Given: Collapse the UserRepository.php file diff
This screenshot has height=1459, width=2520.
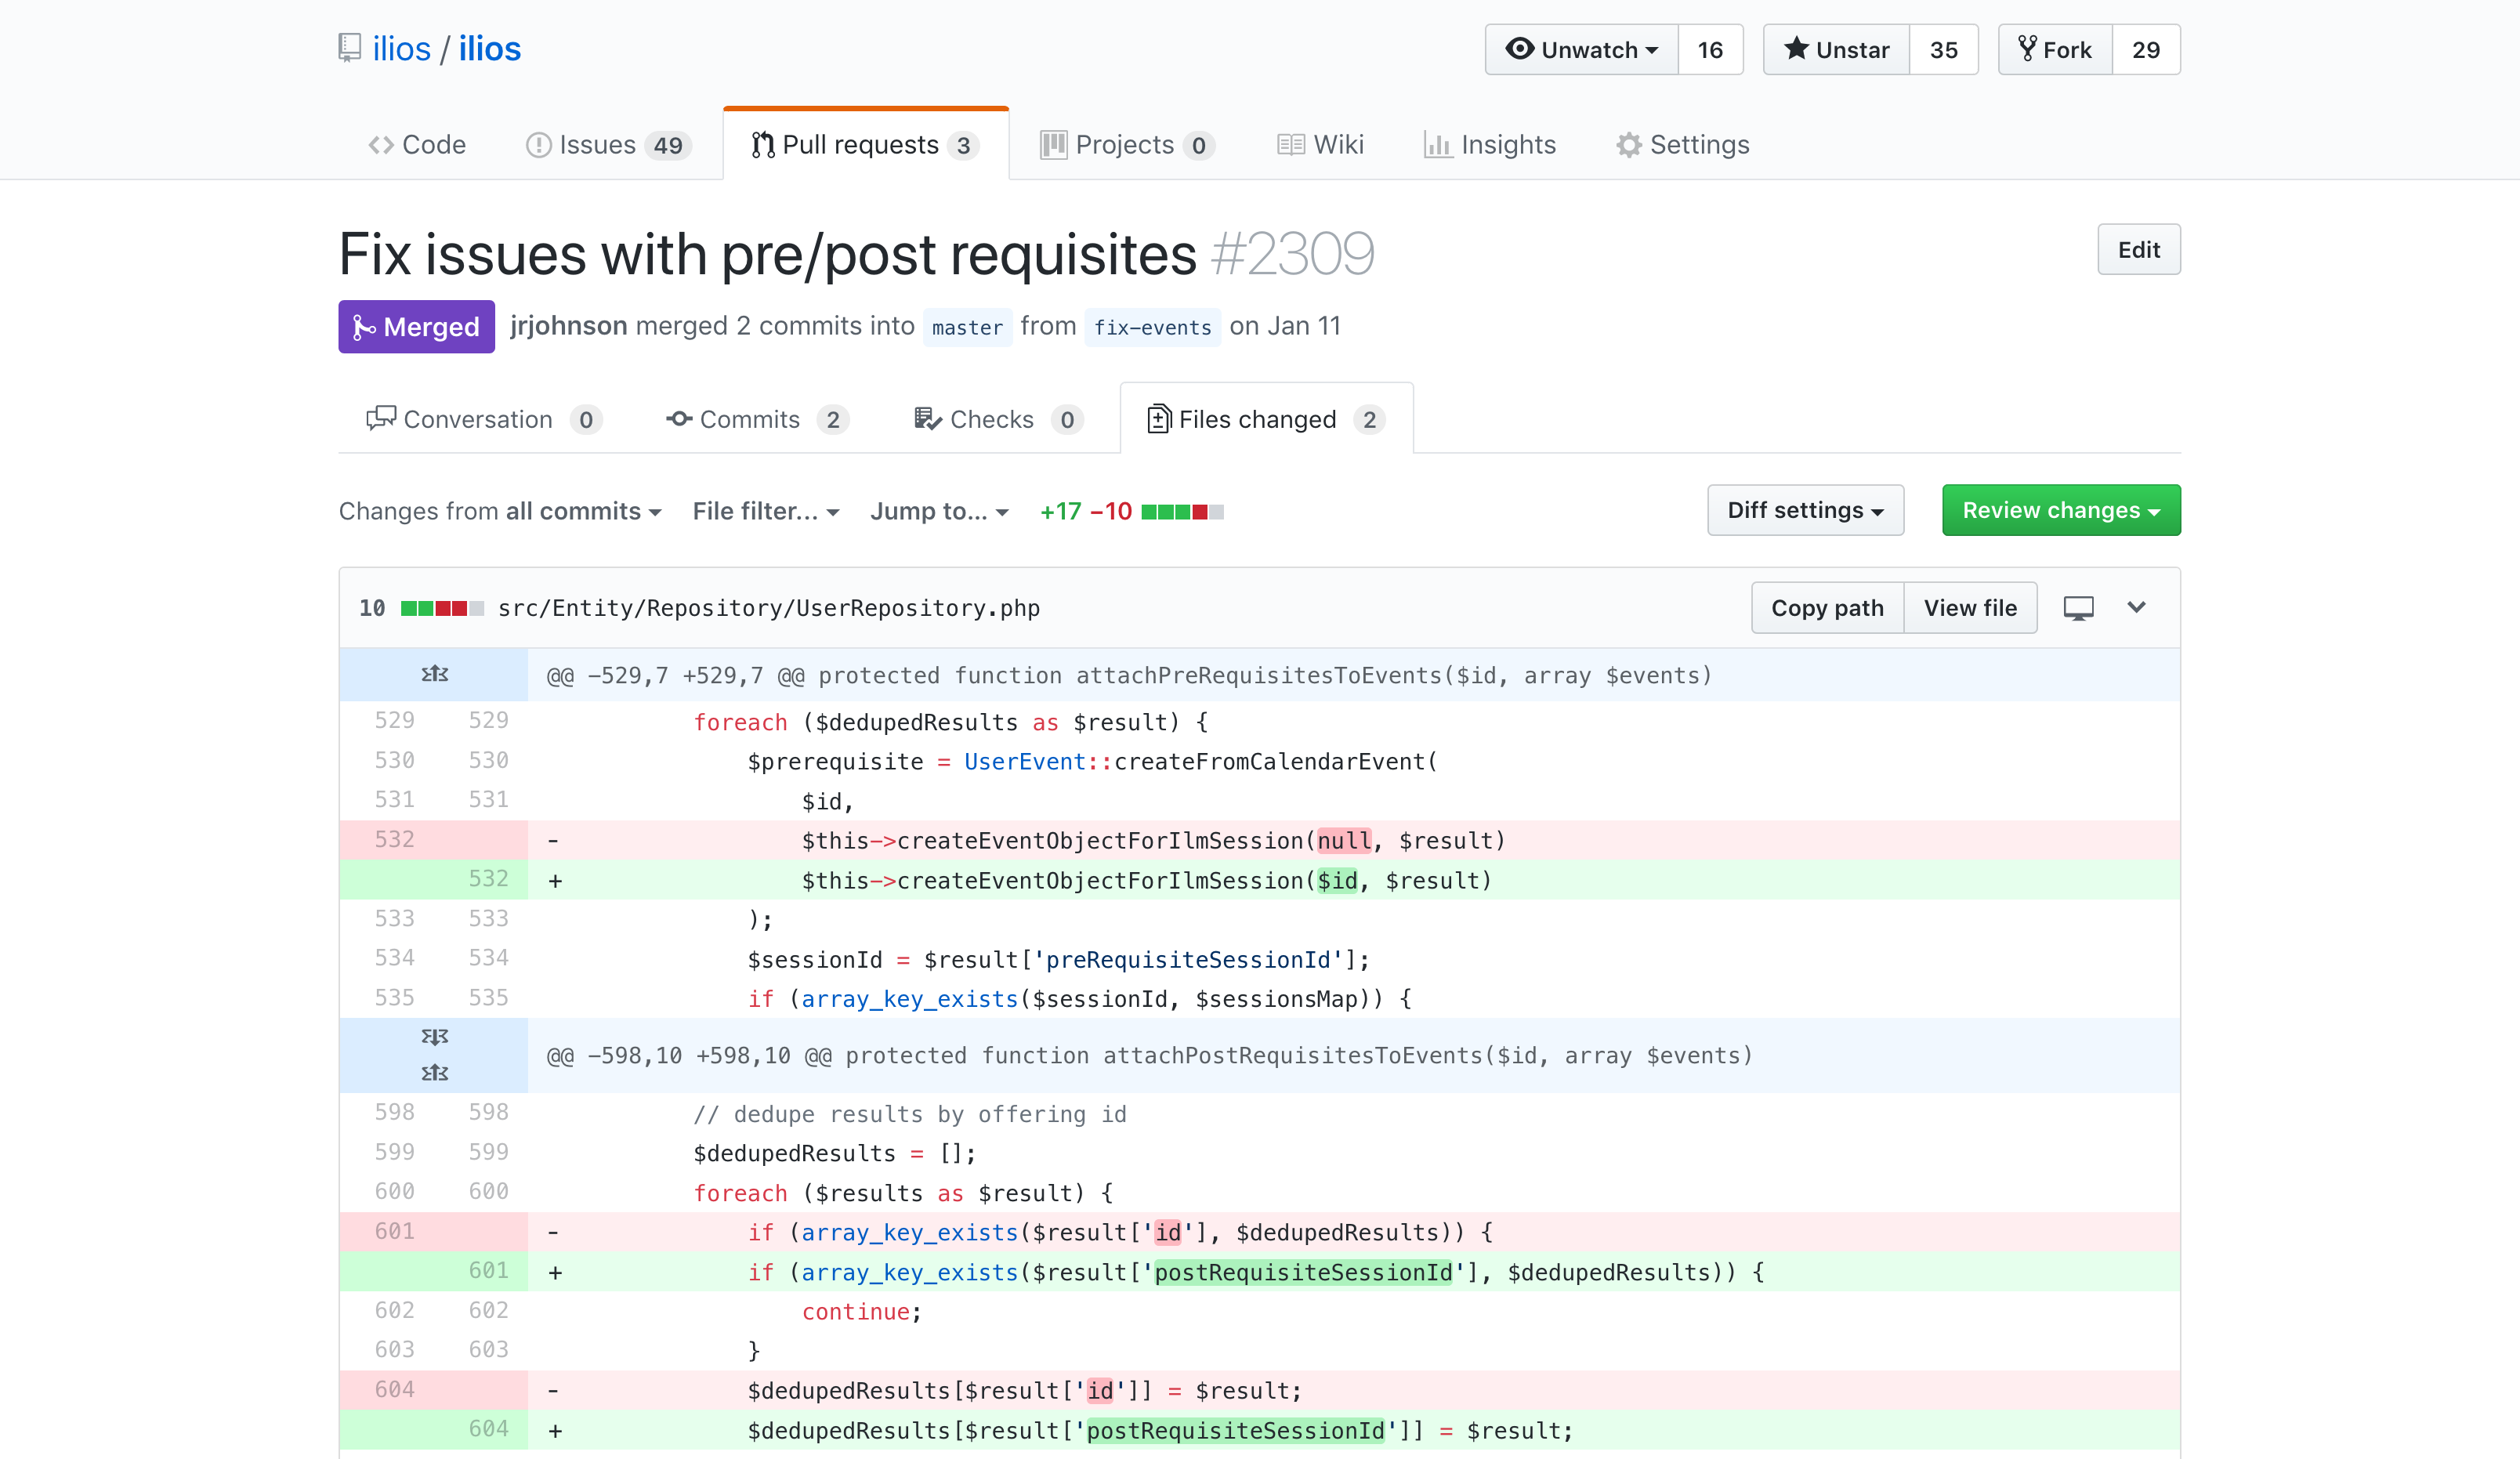Looking at the screenshot, I should tap(2136, 608).
